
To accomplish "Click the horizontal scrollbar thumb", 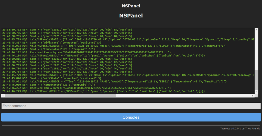I will (60, 96).
